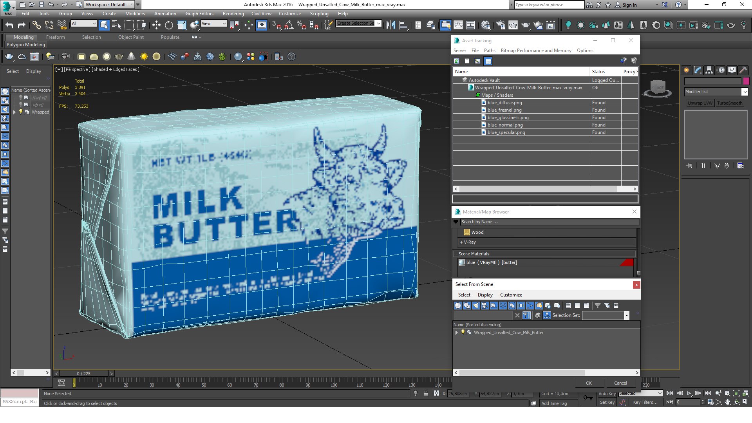Select blue_diffuse.png in Asset Tracking
Viewport: 752px width, 423px height.
coord(505,103)
